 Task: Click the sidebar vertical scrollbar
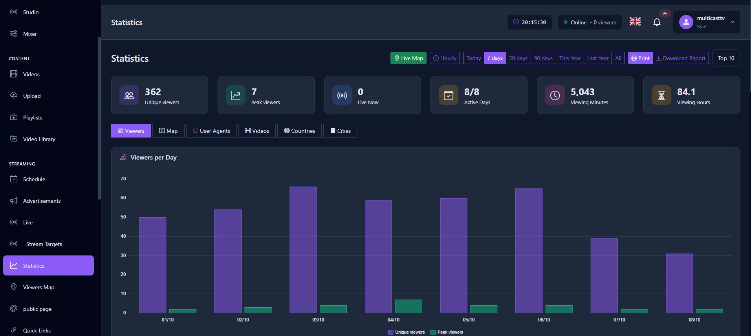click(99, 118)
